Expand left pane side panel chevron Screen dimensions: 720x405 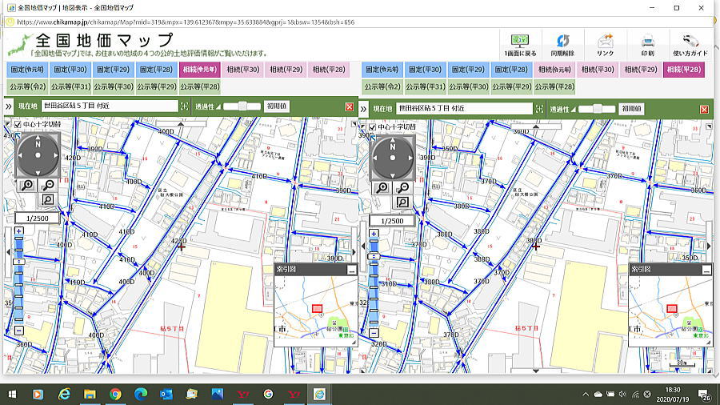[x=9, y=106]
